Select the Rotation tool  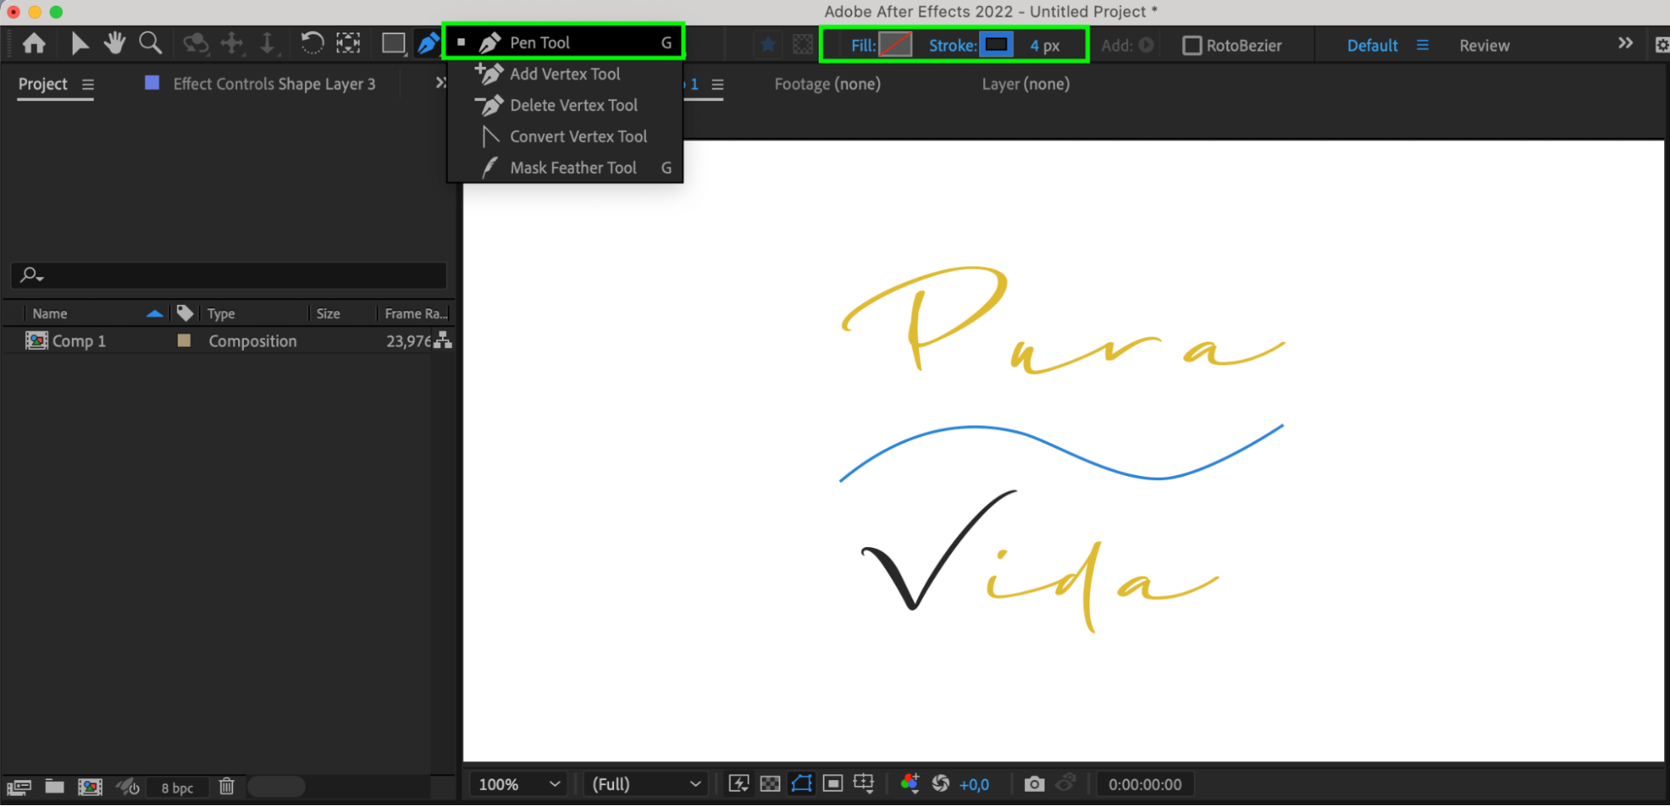[x=312, y=43]
